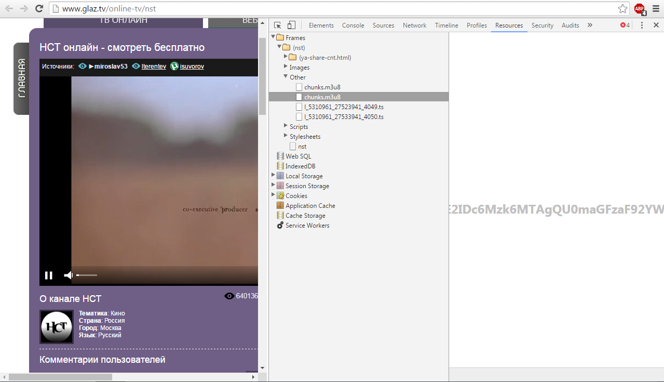Open the DevTools customize menu (three dots)
The width and height of the screenshot is (664, 382).
click(642, 24)
